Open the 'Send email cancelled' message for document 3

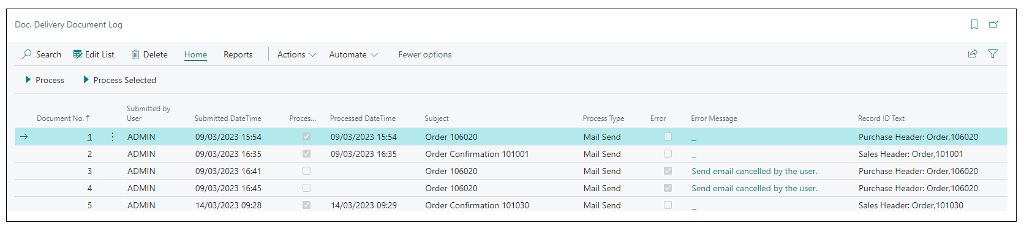(755, 171)
